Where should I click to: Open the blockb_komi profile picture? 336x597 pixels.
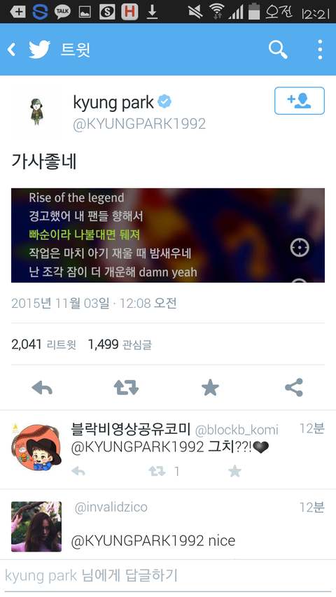tap(36, 447)
